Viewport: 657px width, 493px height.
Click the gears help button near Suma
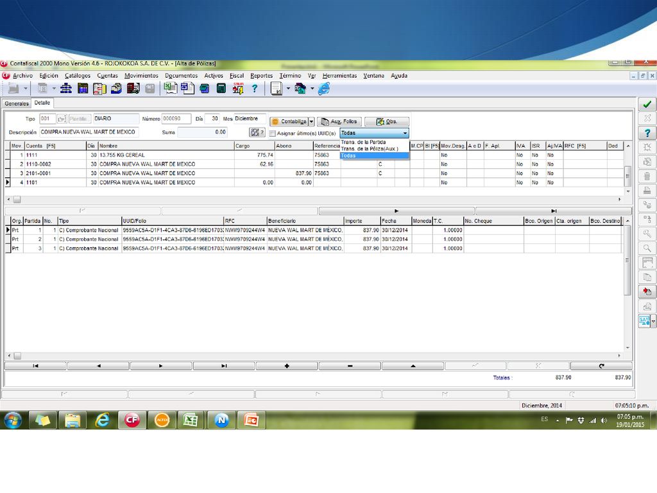tap(257, 132)
